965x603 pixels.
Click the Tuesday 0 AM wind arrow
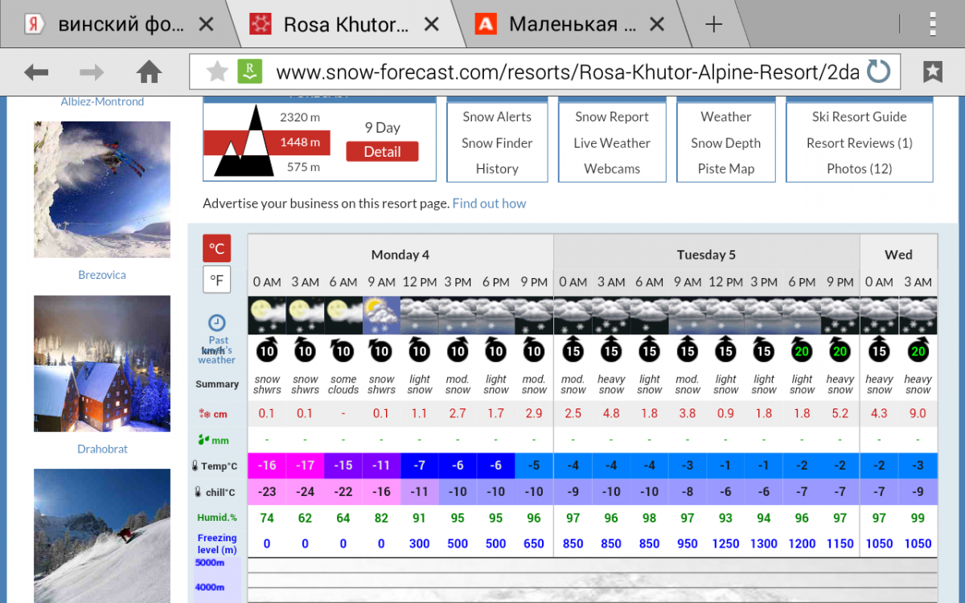573,350
